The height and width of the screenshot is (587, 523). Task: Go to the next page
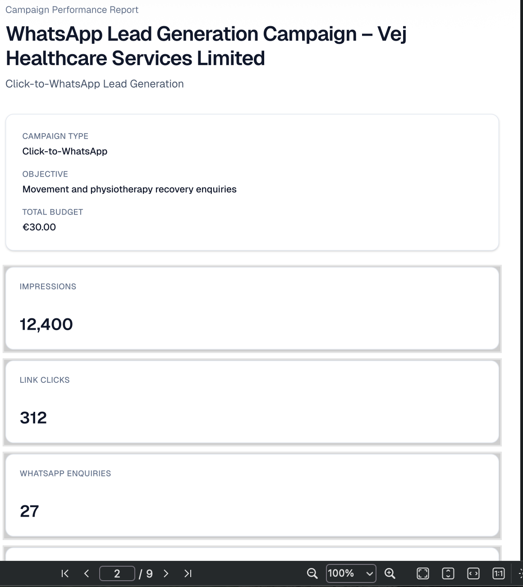(x=166, y=573)
